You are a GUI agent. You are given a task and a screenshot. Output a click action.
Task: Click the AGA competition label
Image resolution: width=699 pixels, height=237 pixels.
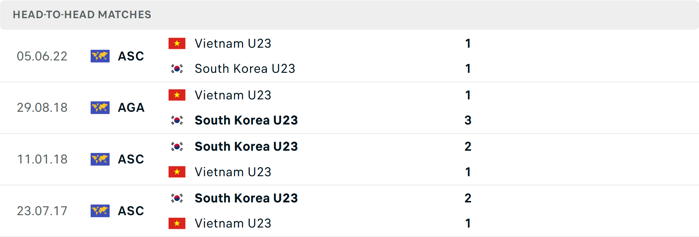(131, 108)
